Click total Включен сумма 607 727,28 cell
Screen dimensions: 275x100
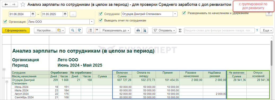(122, 82)
